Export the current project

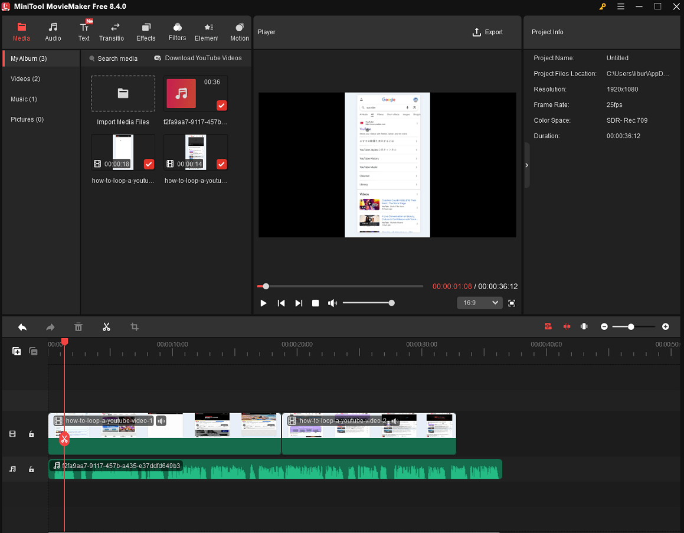487,32
